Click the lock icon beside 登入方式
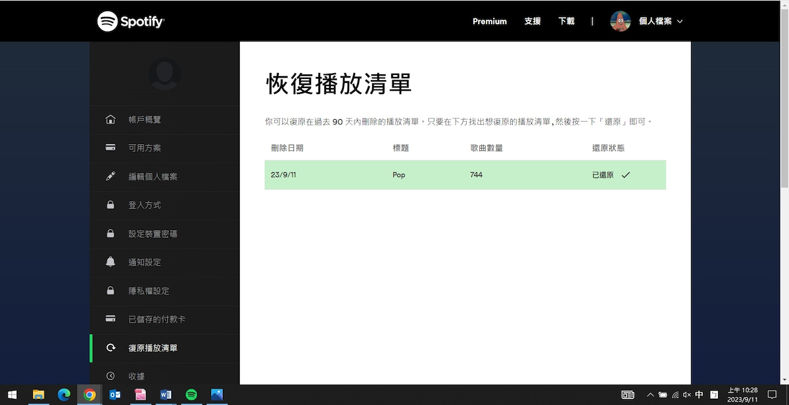Viewport: 789px width, 405px height. (110, 205)
